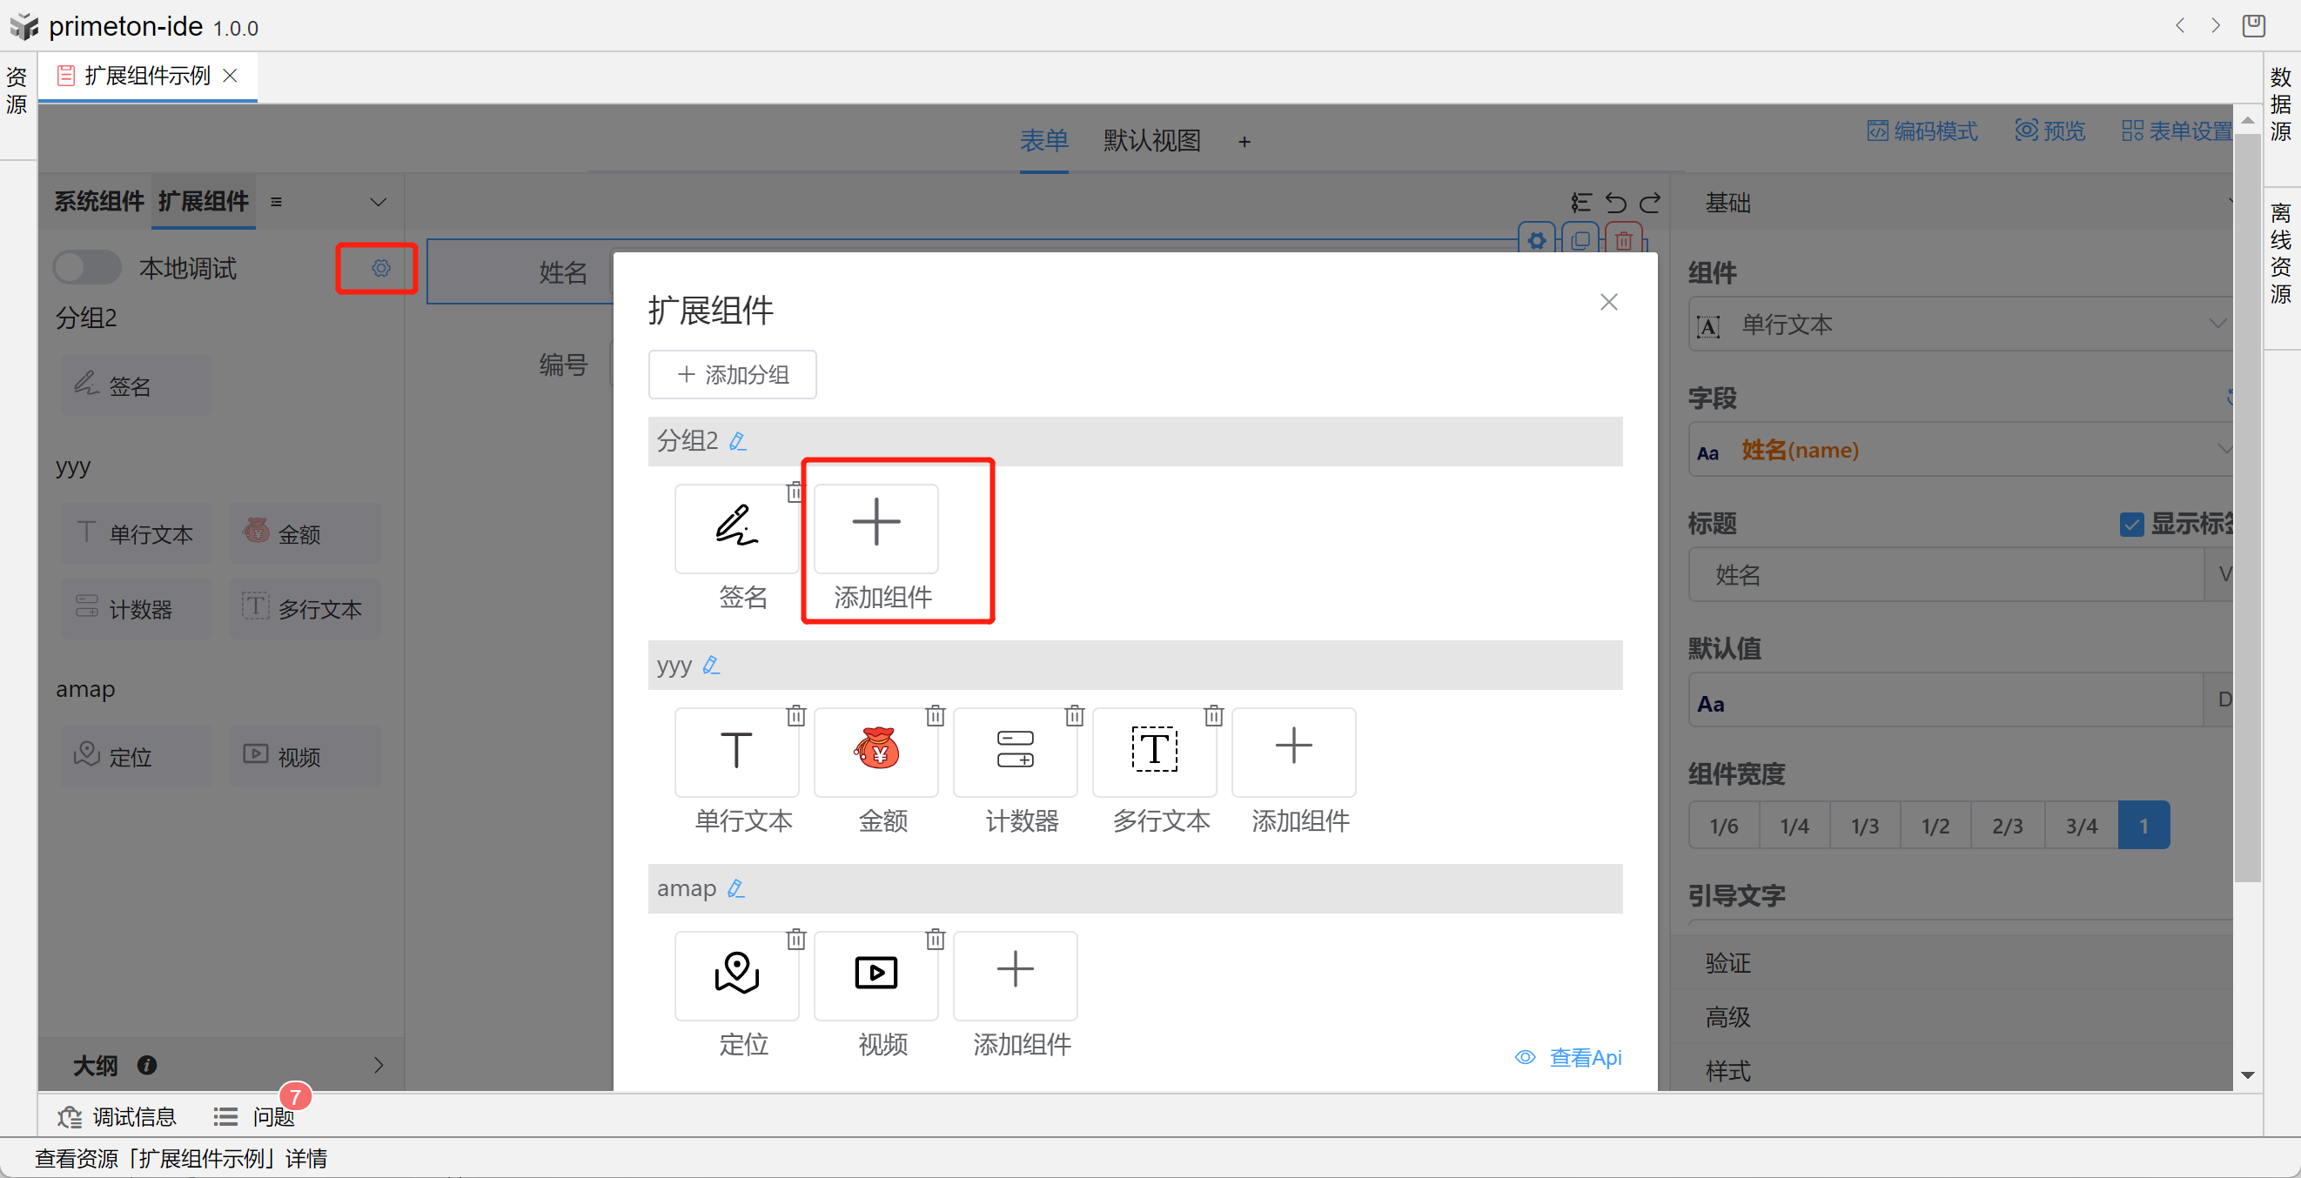Viewport: 2301px width, 1178px height.
Task: Delete the 计数器 component via trash icon
Action: point(1074,715)
